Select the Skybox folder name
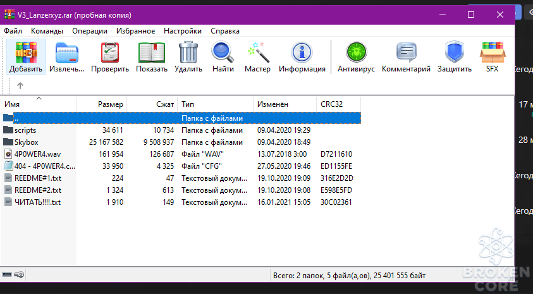 tap(26, 142)
